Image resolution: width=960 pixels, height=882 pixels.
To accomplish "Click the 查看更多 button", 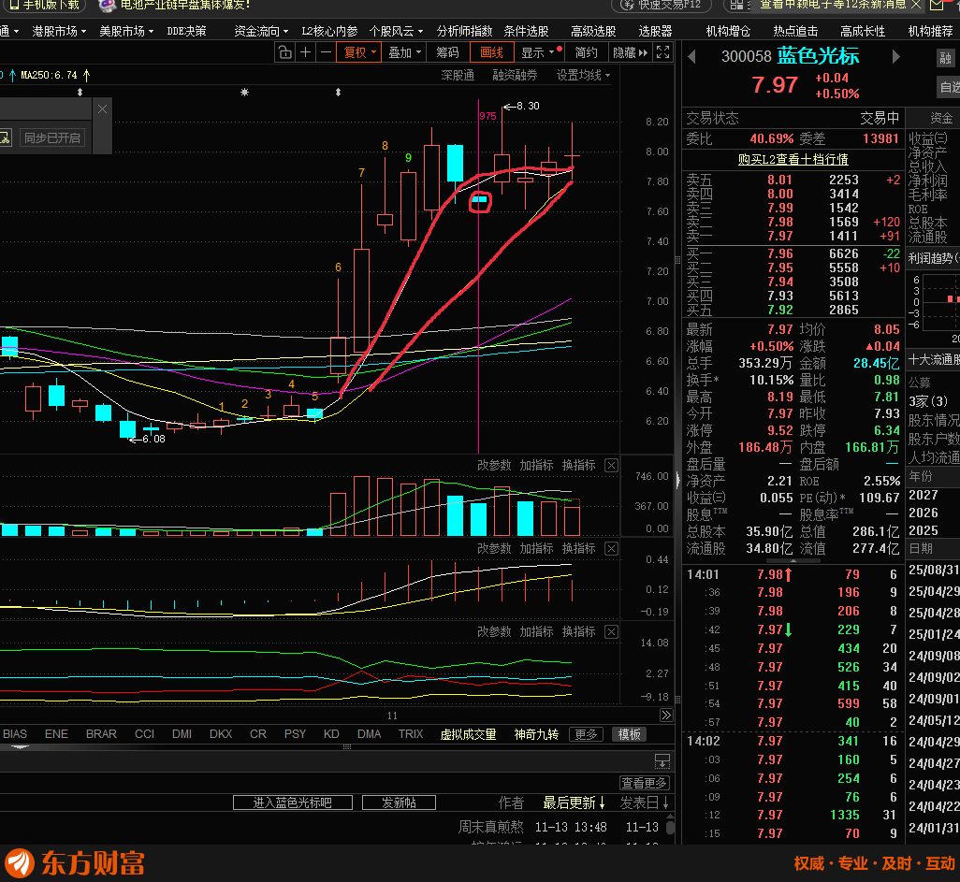I will (645, 783).
